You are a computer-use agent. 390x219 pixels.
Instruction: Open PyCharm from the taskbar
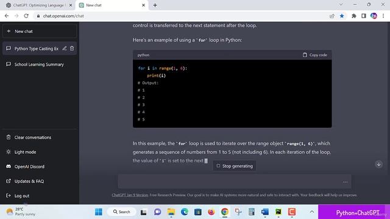[278, 212]
